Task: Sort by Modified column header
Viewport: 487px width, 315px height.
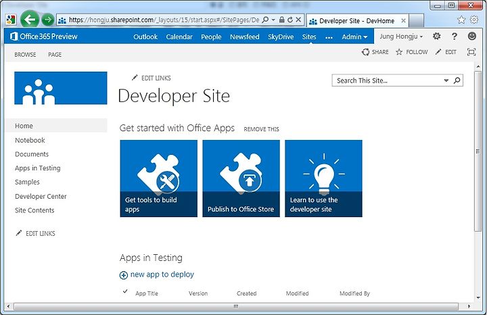Action: (x=297, y=293)
